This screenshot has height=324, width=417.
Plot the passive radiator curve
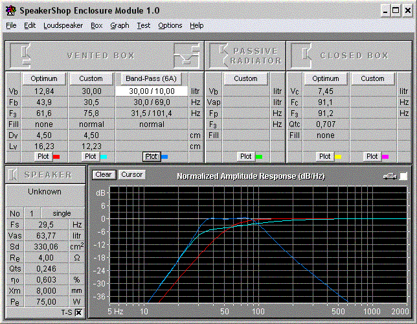click(x=245, y=156)
